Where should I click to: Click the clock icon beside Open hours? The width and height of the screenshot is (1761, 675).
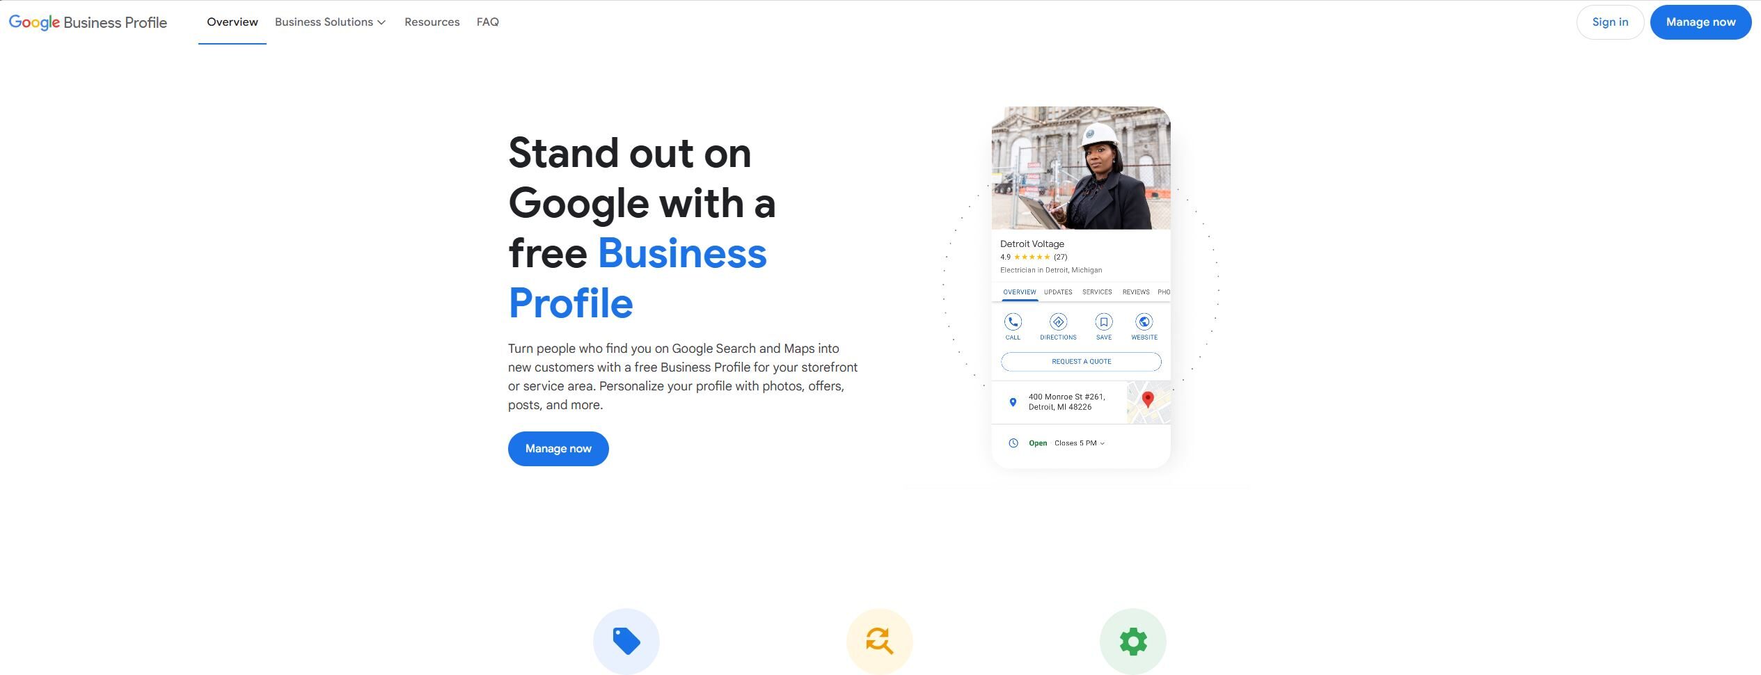1013,443
